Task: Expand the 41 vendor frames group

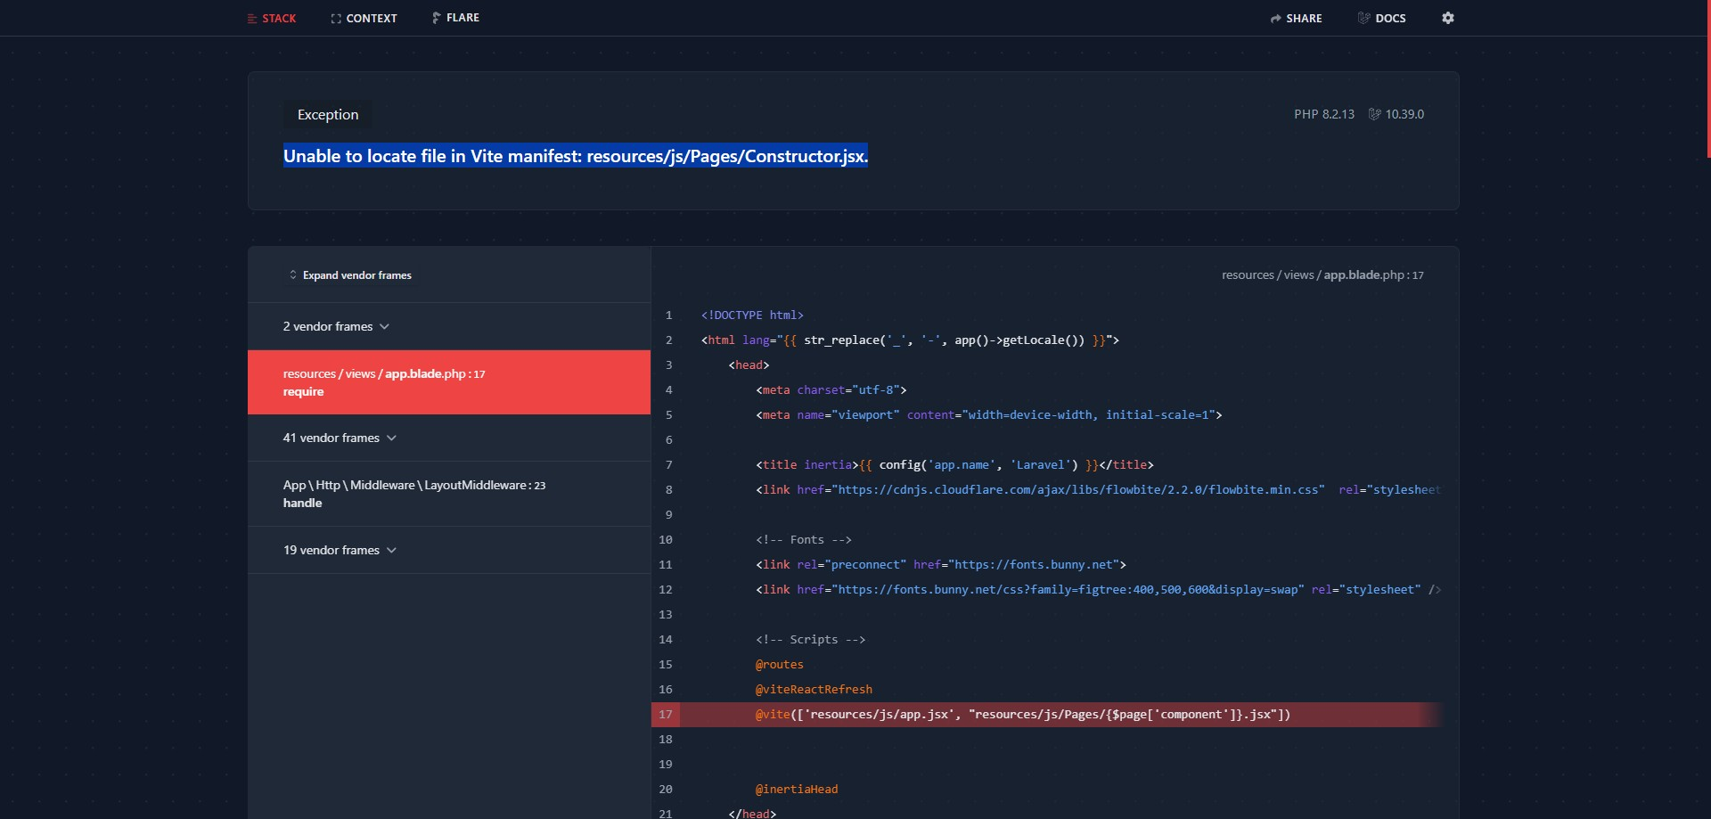Action: tap(449, 438)
